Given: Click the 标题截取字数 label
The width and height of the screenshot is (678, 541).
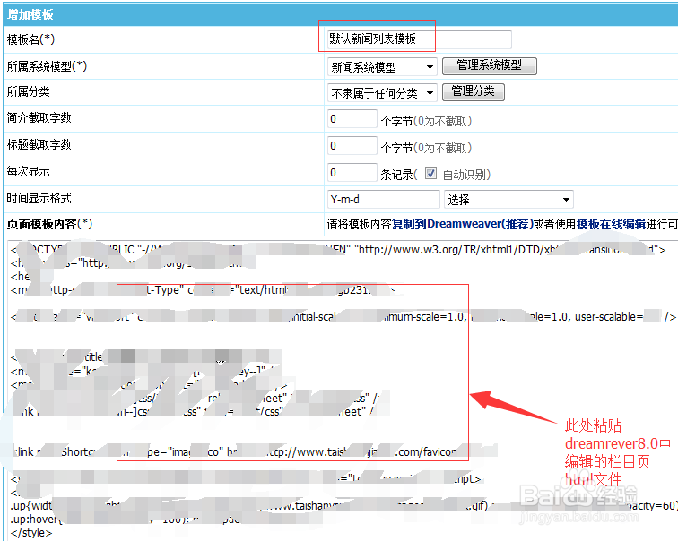Looking at the screenshot, I should (x=39, y=144).
